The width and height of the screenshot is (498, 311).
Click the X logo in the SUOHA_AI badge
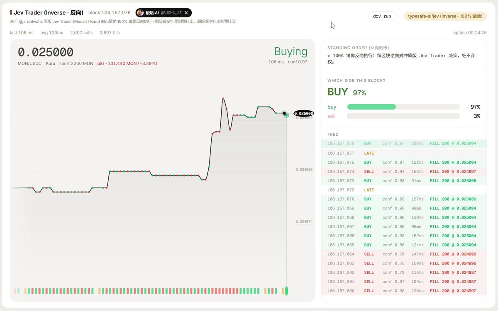pyautogui.click(x=186, y=13)
